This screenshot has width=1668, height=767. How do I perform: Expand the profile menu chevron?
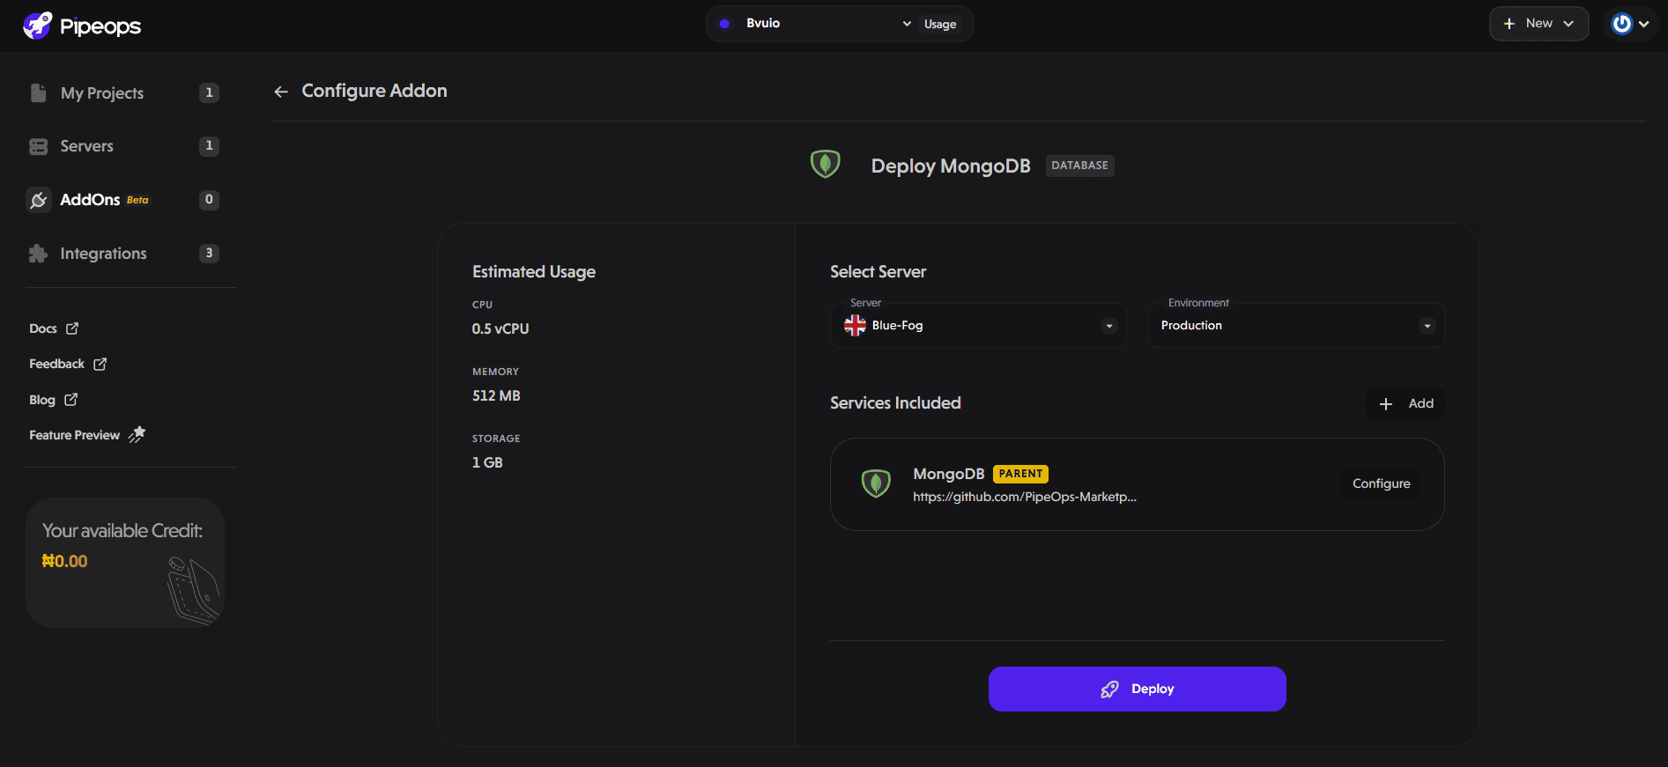[x=1643, y=25]
